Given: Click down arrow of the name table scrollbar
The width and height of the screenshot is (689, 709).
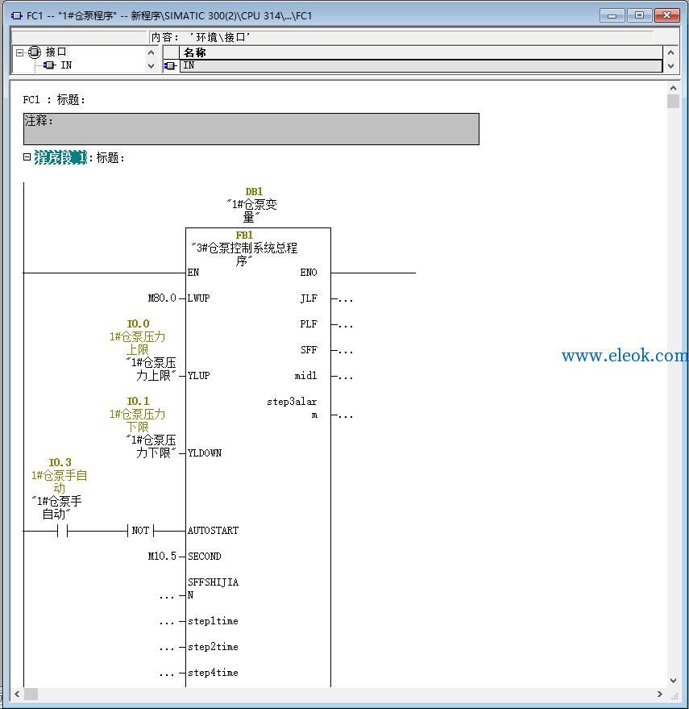Looking at the screenshot, I should [x=670, y=66].
